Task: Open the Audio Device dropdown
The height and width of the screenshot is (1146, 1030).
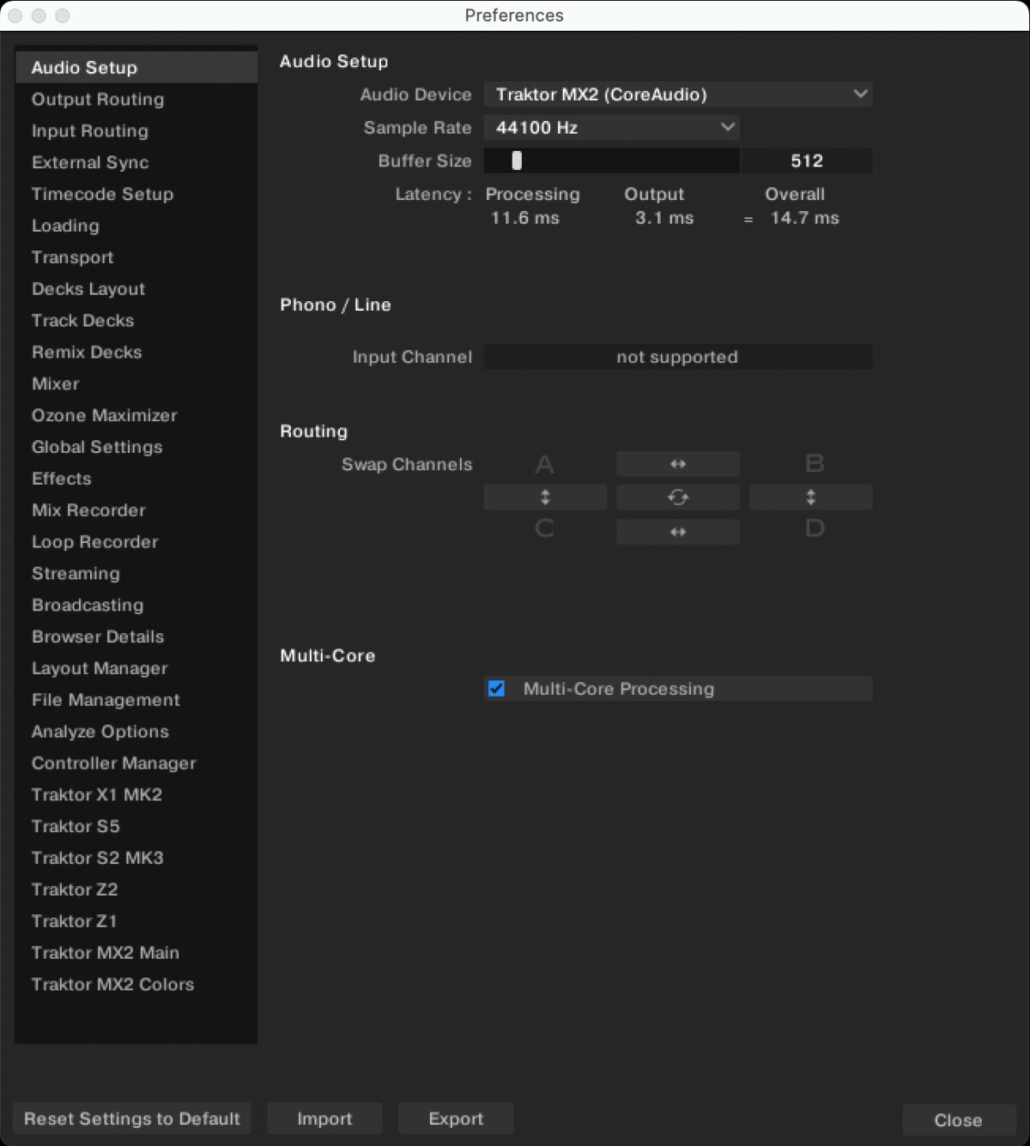Action: (x=677, y=94)
